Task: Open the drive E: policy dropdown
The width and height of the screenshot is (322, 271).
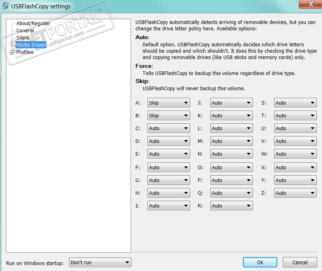Action: [169, 154]
